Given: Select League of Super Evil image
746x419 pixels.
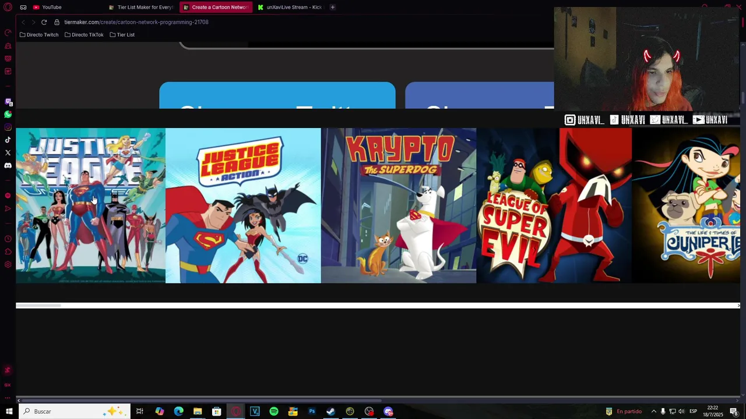Looking at the screenshot, I should 554,205.
